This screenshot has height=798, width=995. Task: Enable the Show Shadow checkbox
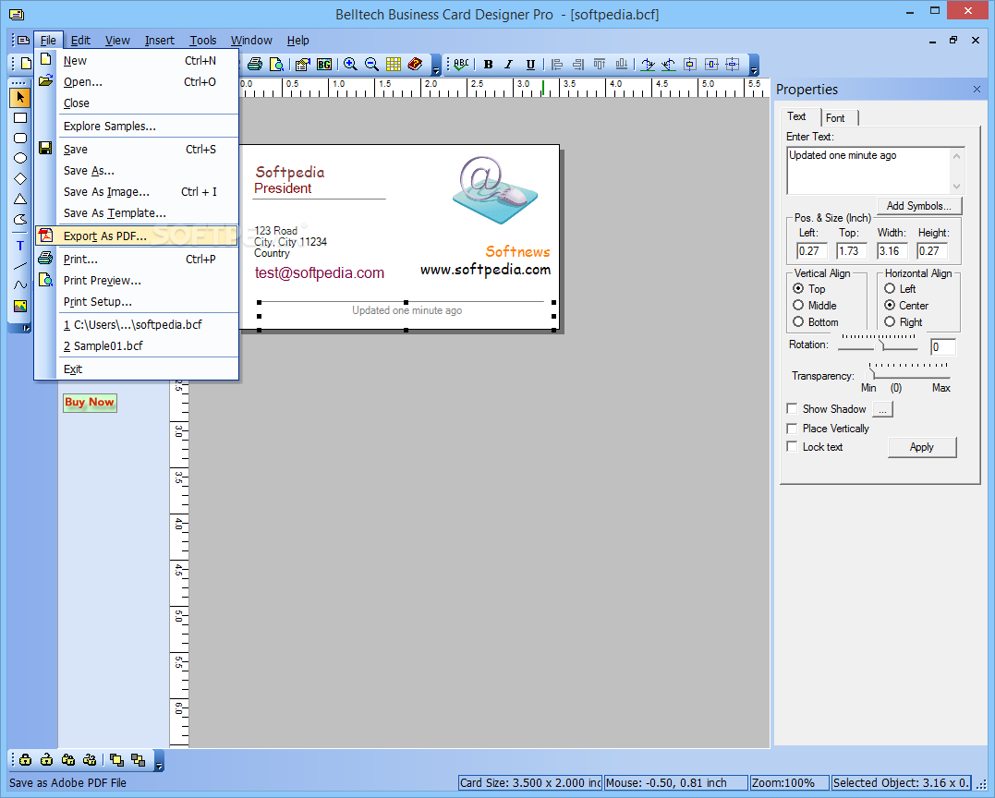pyautogui.click(x=792, y=408)
